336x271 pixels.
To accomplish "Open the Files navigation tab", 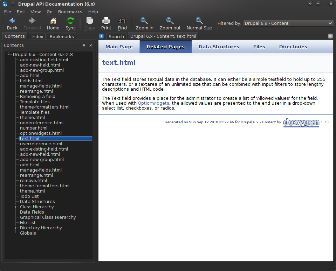I will click(x=259, y=47).
